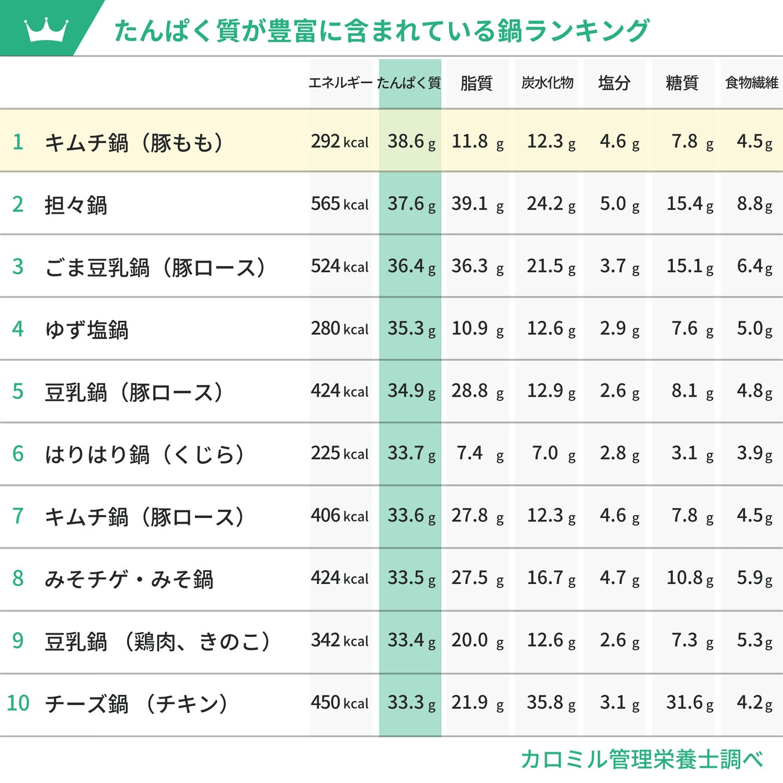Click the crown icon in header
This screenshot has width=783, height=783.
tap(46, 30)
